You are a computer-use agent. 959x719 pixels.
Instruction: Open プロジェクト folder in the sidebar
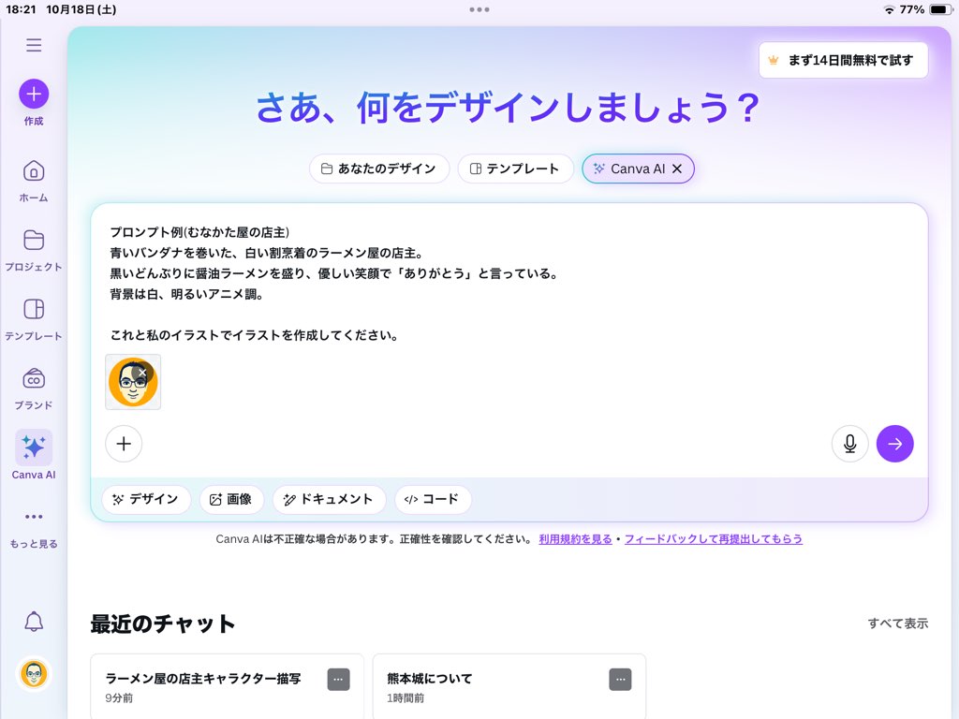(x=34, y=248)
